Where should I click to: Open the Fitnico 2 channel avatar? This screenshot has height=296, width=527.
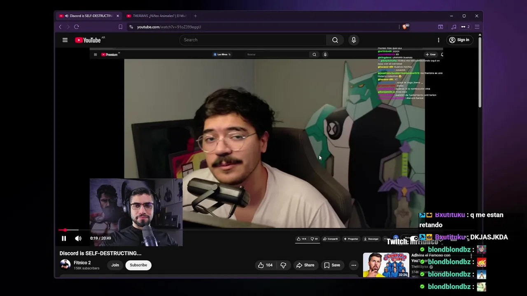(x=65, y=264)
